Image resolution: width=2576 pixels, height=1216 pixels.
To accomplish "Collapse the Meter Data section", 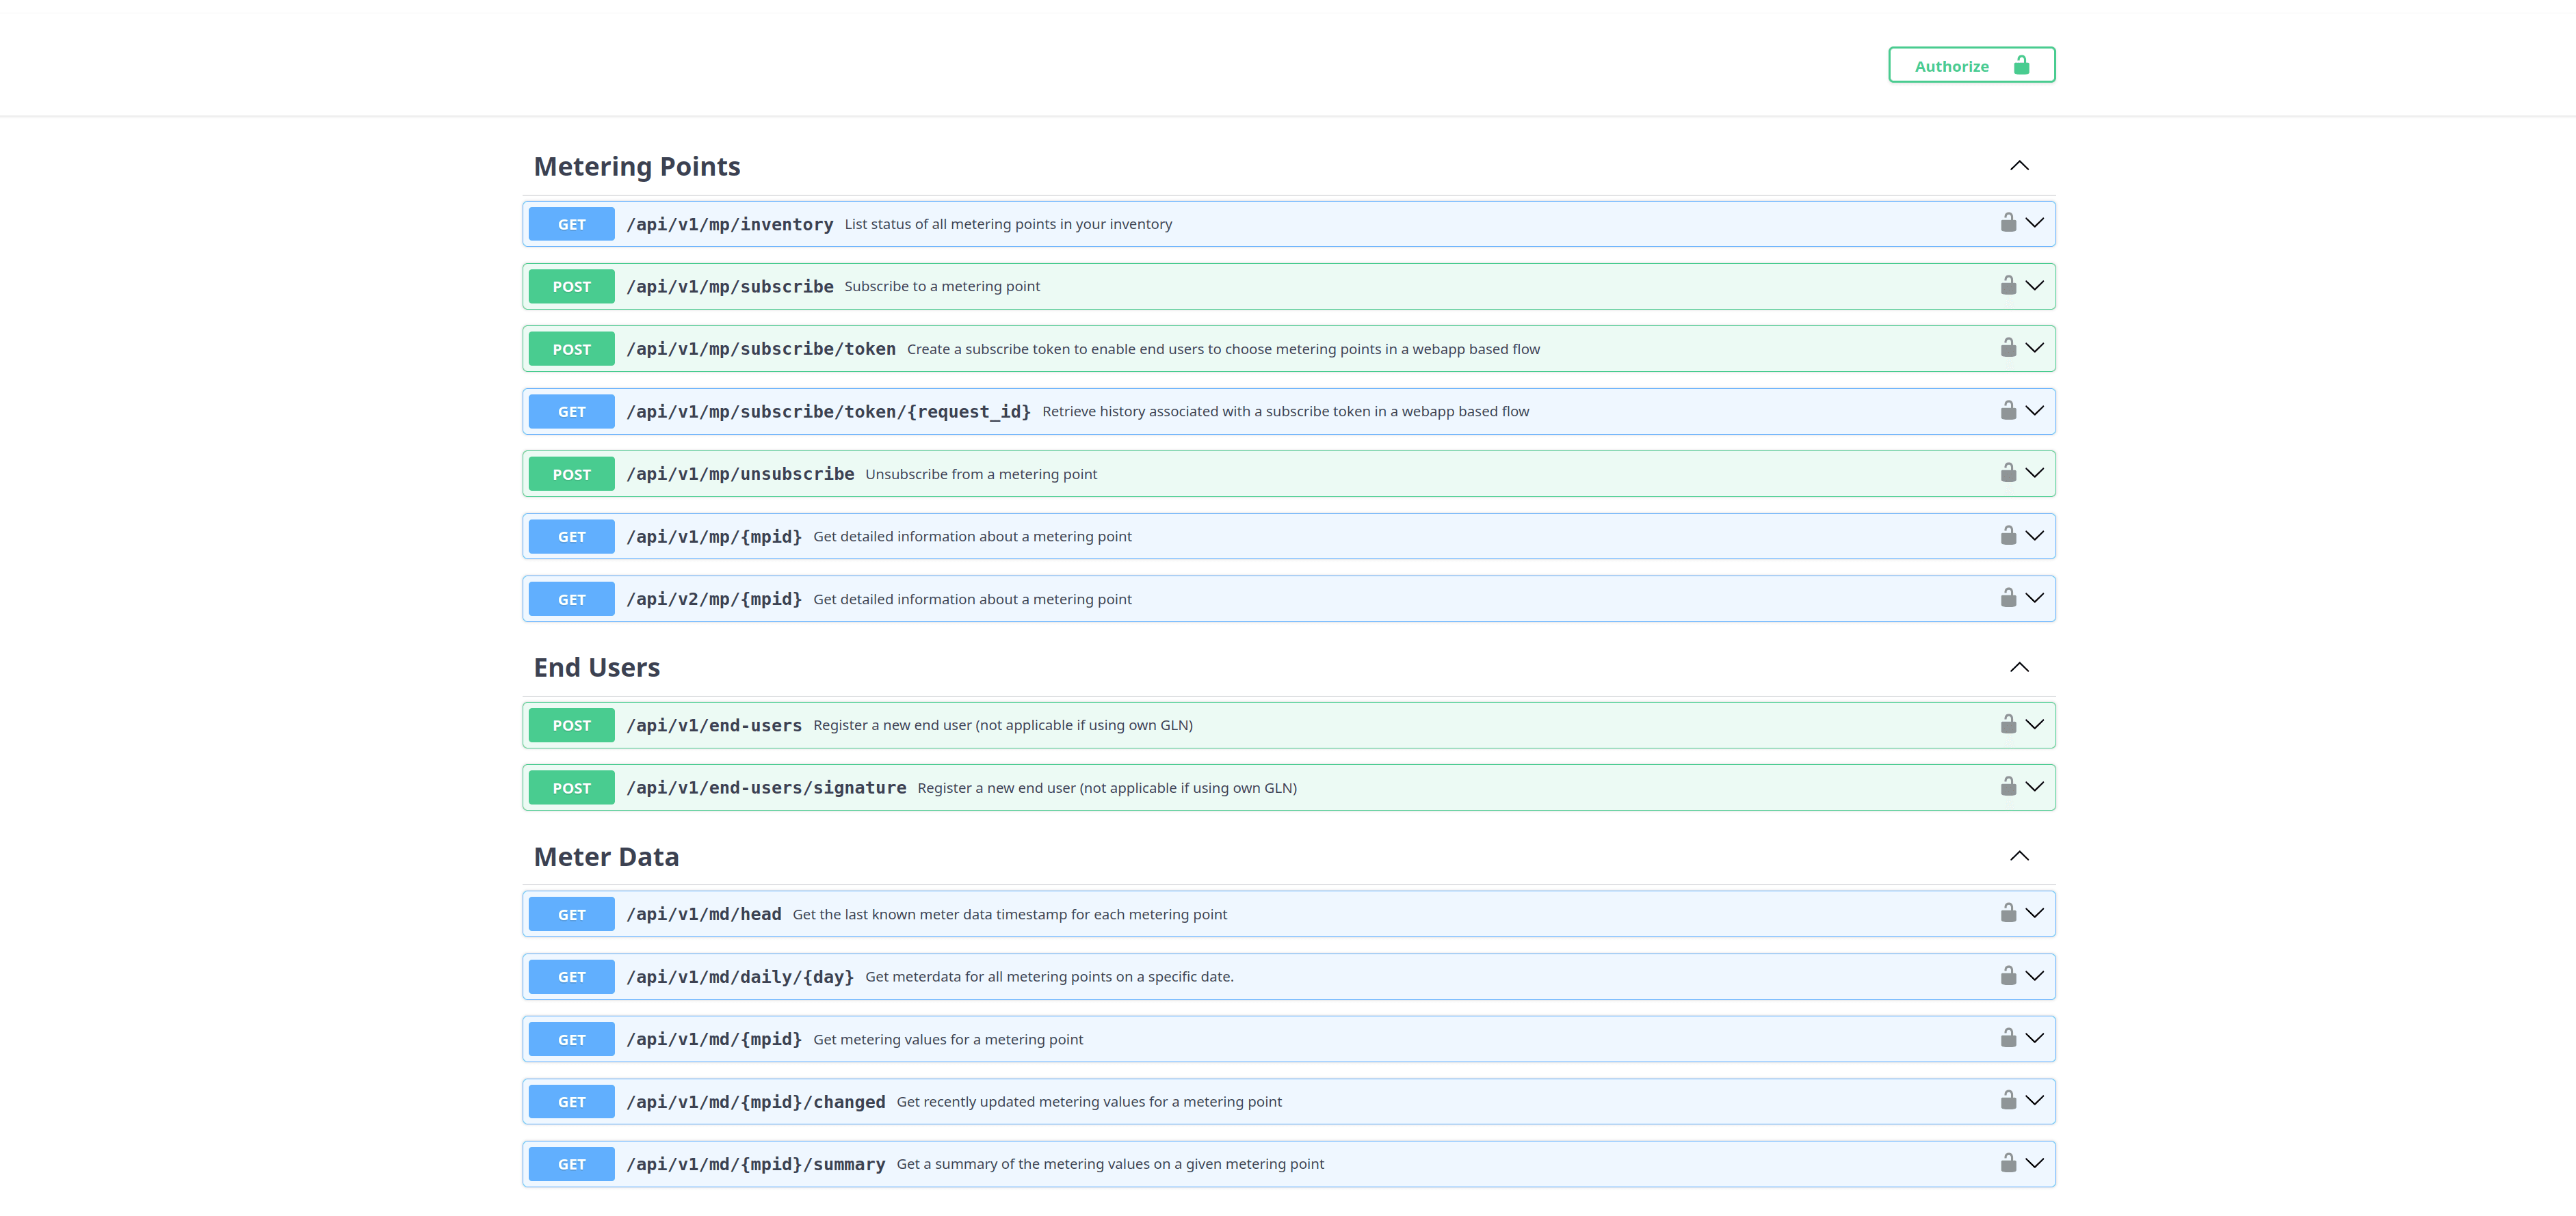I will coord(2020,855).
